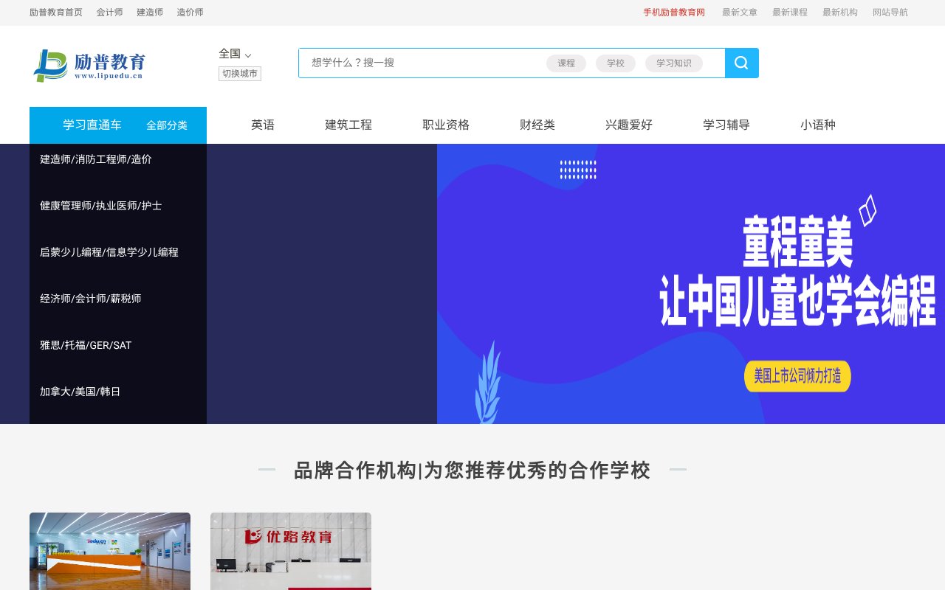Select the 课程 search filter chip
945x590 pixels.
pos(566,63)
